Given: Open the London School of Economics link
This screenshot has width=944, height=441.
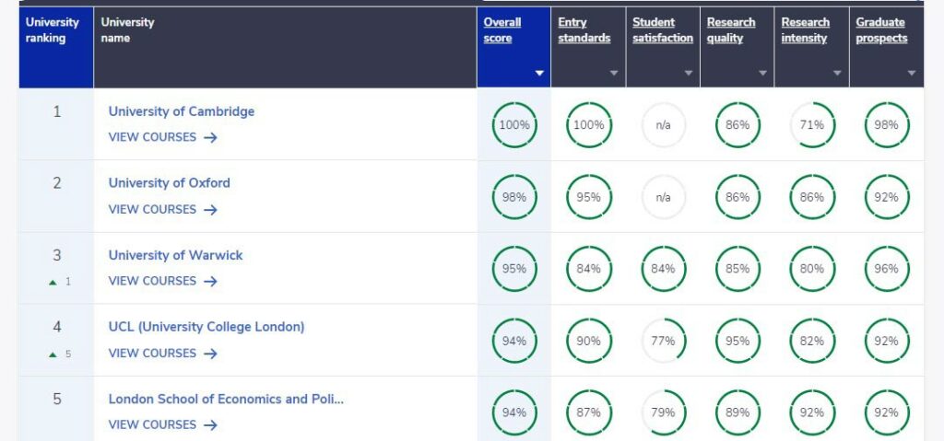Looking at the screenshot, I should coord(226,399).
